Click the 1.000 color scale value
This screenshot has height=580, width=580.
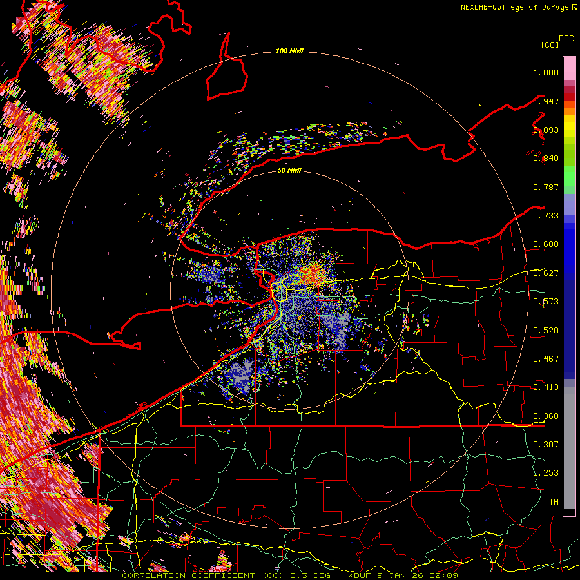[x=546, y=72]
